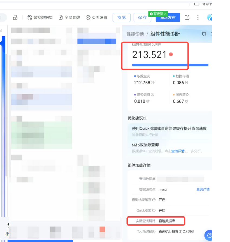Dismiss the green 有更新 badge with its X

click(165, 14)
